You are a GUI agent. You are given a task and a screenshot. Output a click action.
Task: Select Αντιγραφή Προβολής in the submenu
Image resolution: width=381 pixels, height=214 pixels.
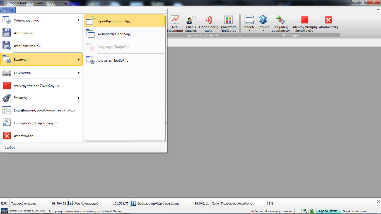point(124,34)
